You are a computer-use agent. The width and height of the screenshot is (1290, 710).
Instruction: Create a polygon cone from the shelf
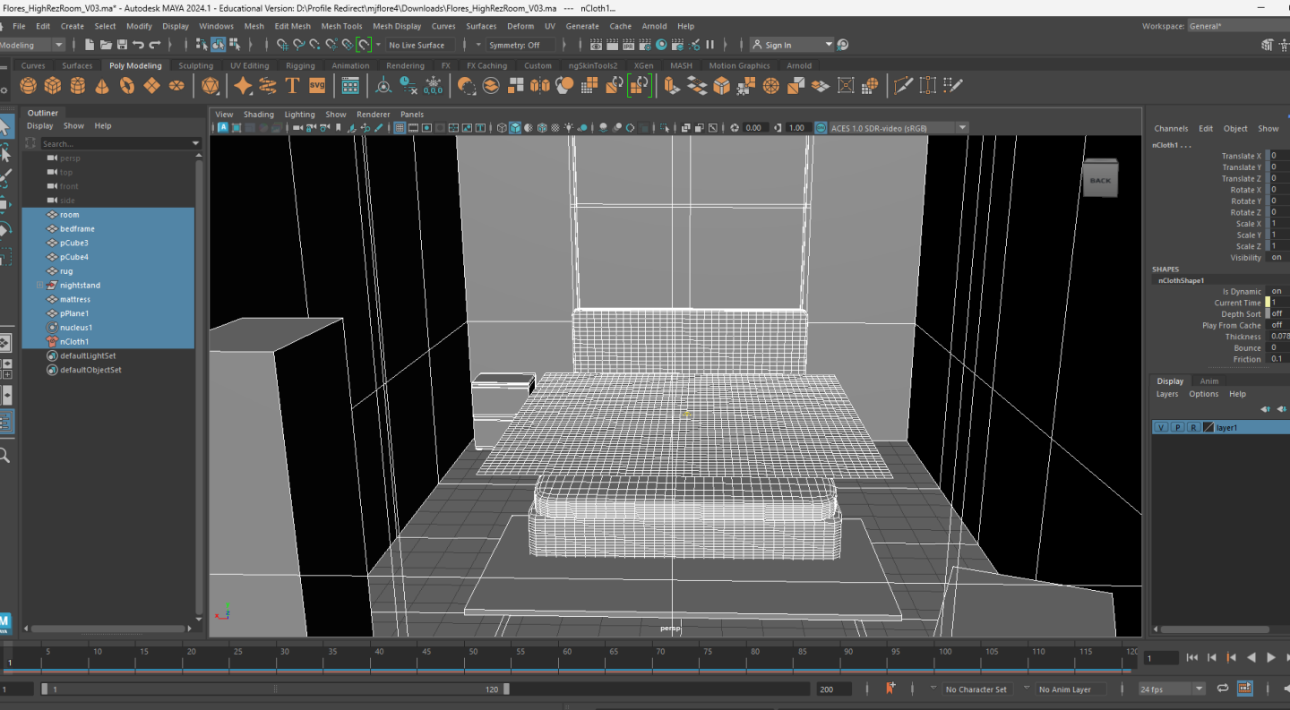coord(102,86)
